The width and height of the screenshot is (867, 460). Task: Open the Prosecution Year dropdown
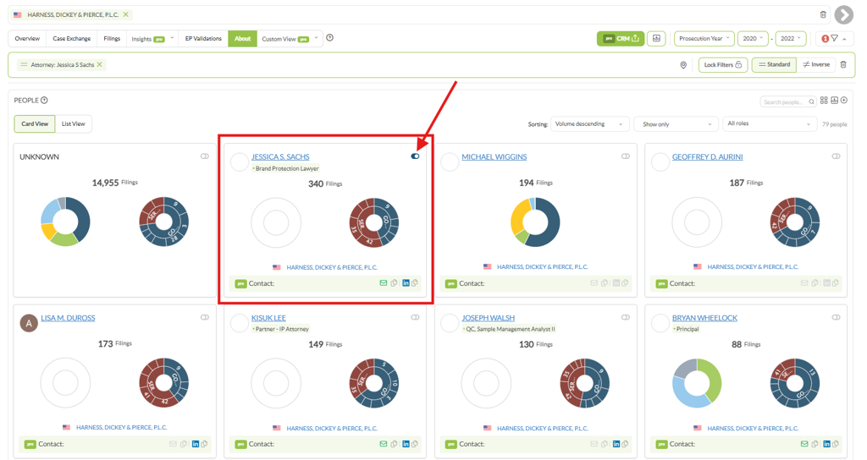click(704, 39)
